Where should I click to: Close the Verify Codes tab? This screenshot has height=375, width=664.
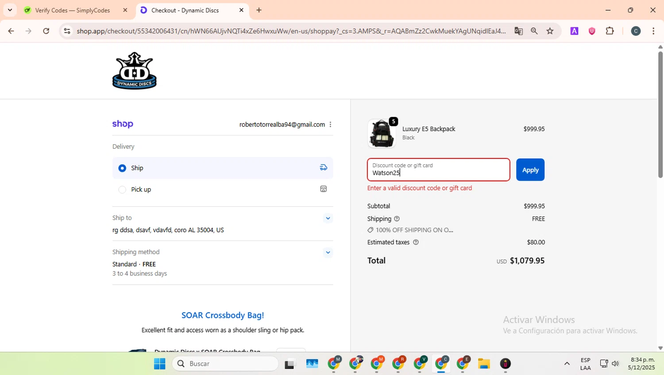pos(125,10)
